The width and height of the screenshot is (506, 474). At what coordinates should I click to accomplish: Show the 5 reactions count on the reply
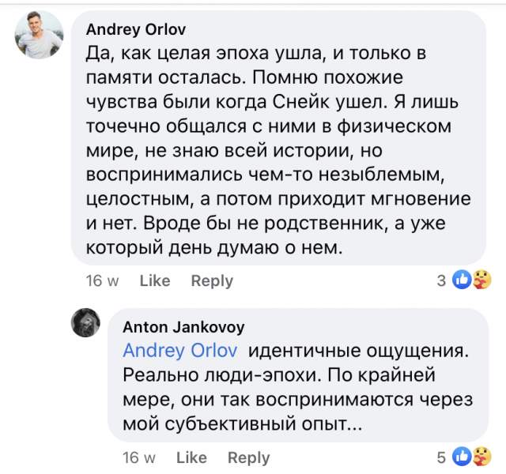441,457
